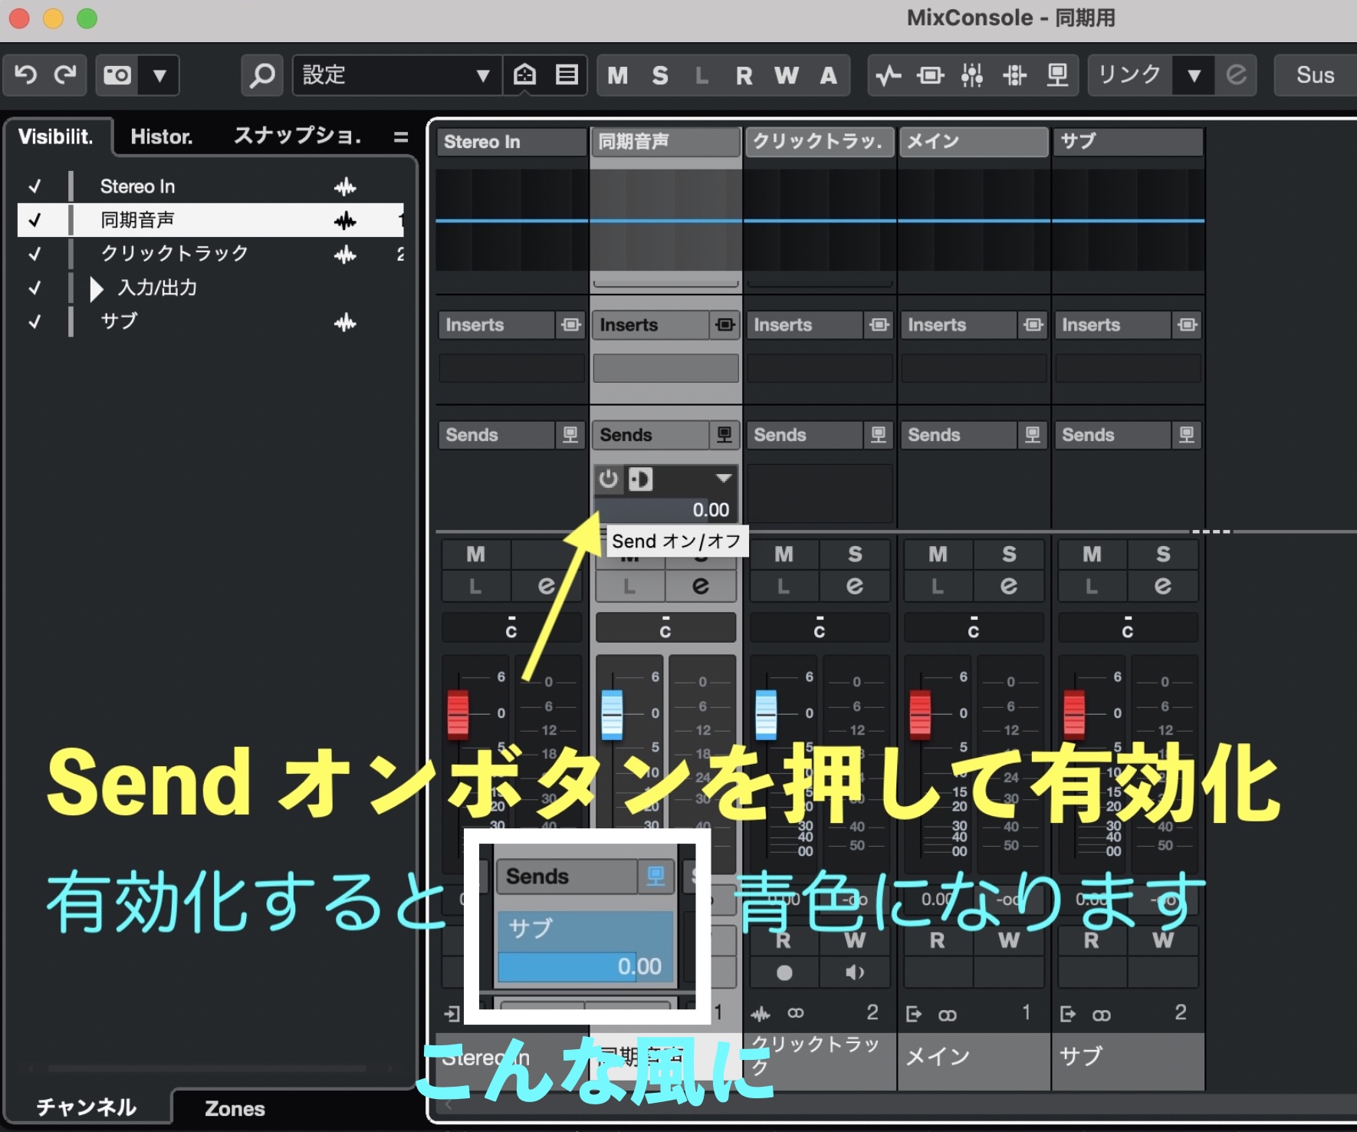Select サブ in the visibility list
1357x1132 pixels.
(x=210, y=321)
